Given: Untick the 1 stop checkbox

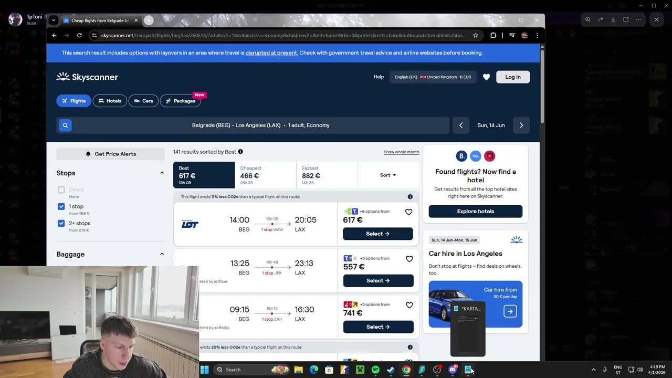Looking at the screenshot, I should (x=61, y=206).
